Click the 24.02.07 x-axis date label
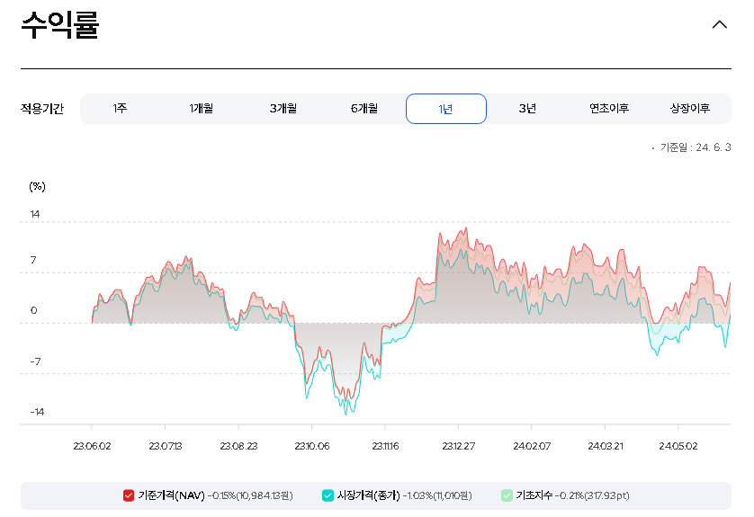The height and width of the screenshot is (517, 754). point(532,446)
